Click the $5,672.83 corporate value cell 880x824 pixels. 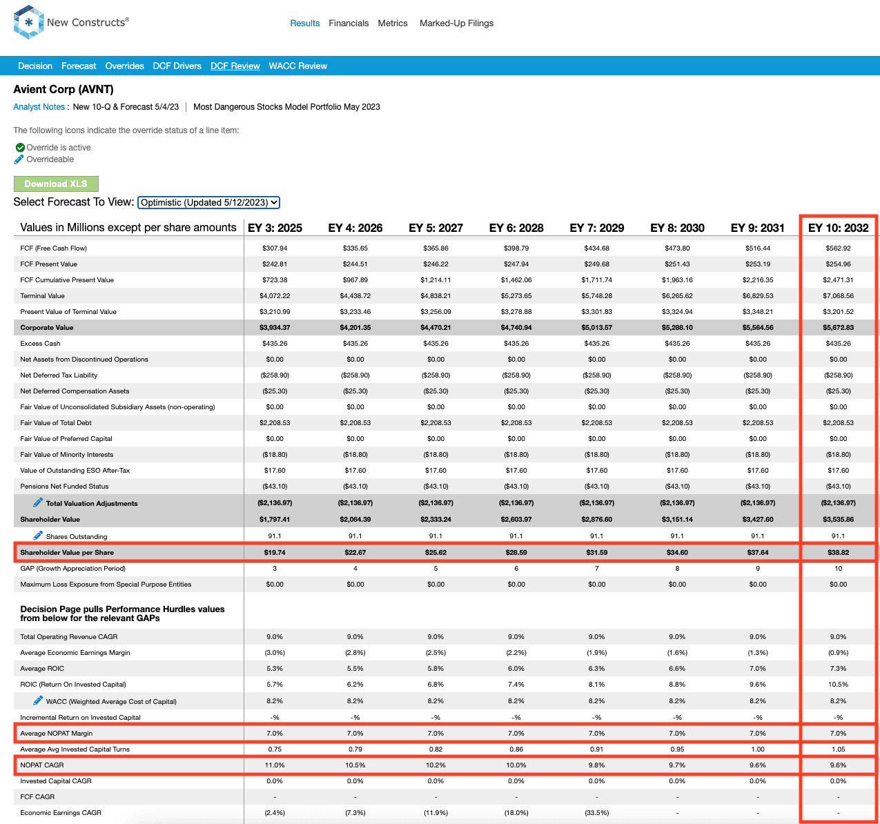point(838,328)
